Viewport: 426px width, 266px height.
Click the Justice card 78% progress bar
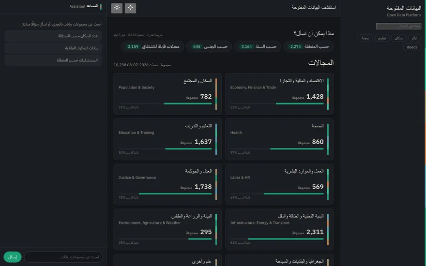point(165,194)
